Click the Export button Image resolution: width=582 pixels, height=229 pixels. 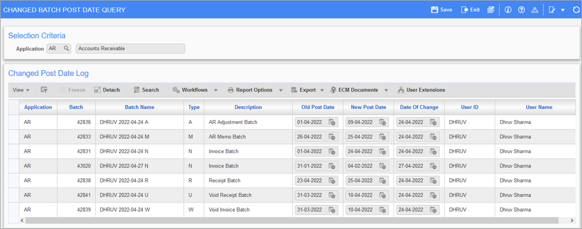(303, 90)
